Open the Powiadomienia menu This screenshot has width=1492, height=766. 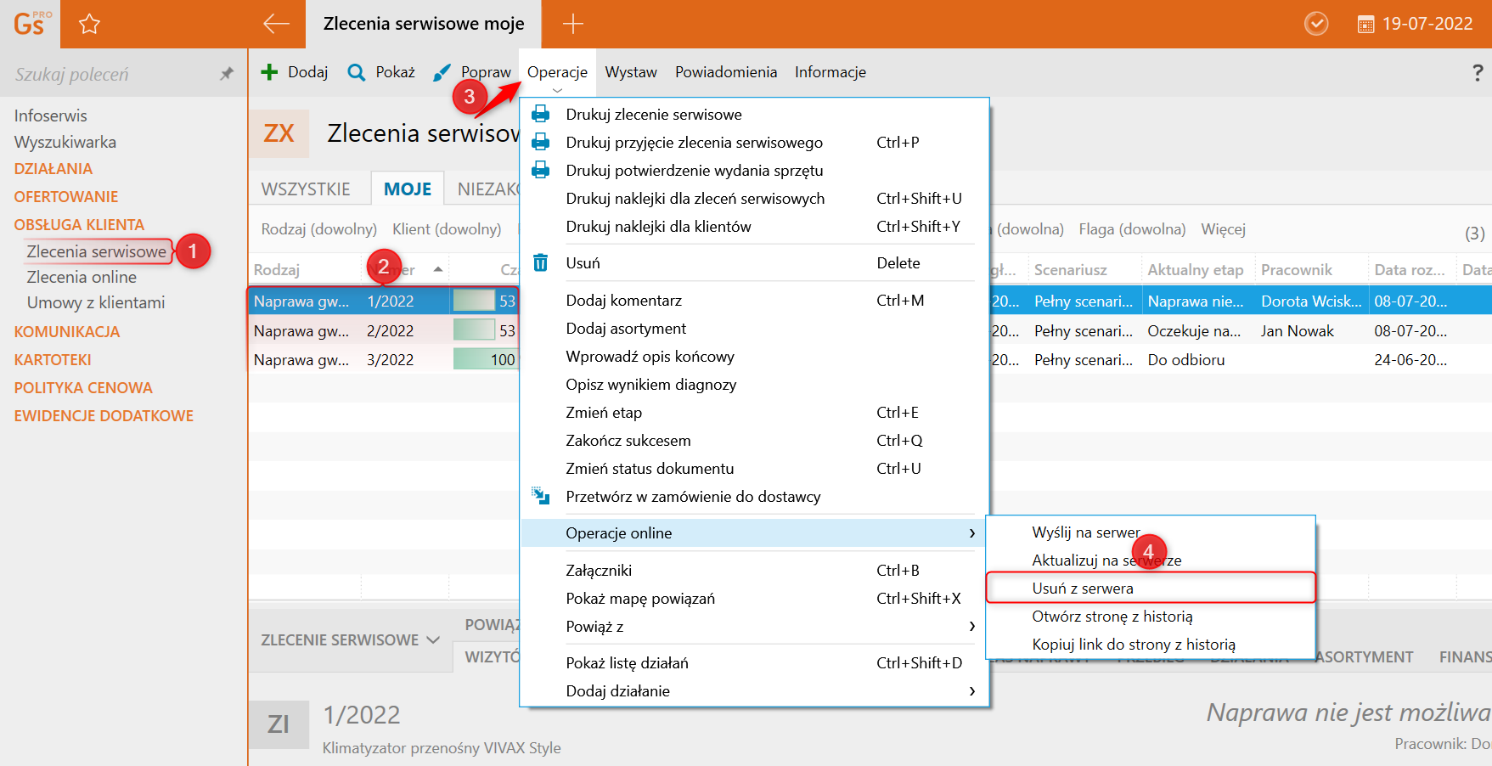coord(726,72)
